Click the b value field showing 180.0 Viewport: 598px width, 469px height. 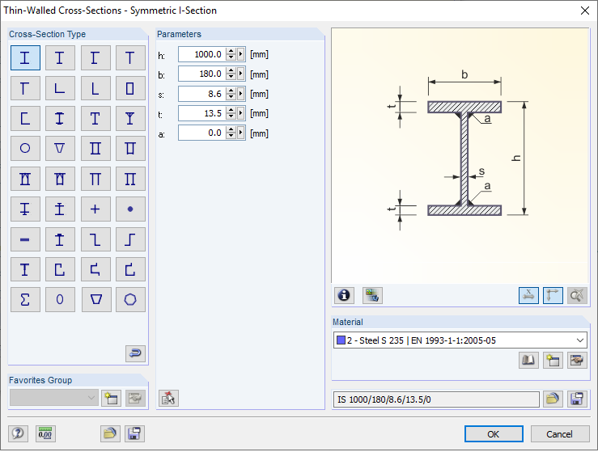pos(202,74)
